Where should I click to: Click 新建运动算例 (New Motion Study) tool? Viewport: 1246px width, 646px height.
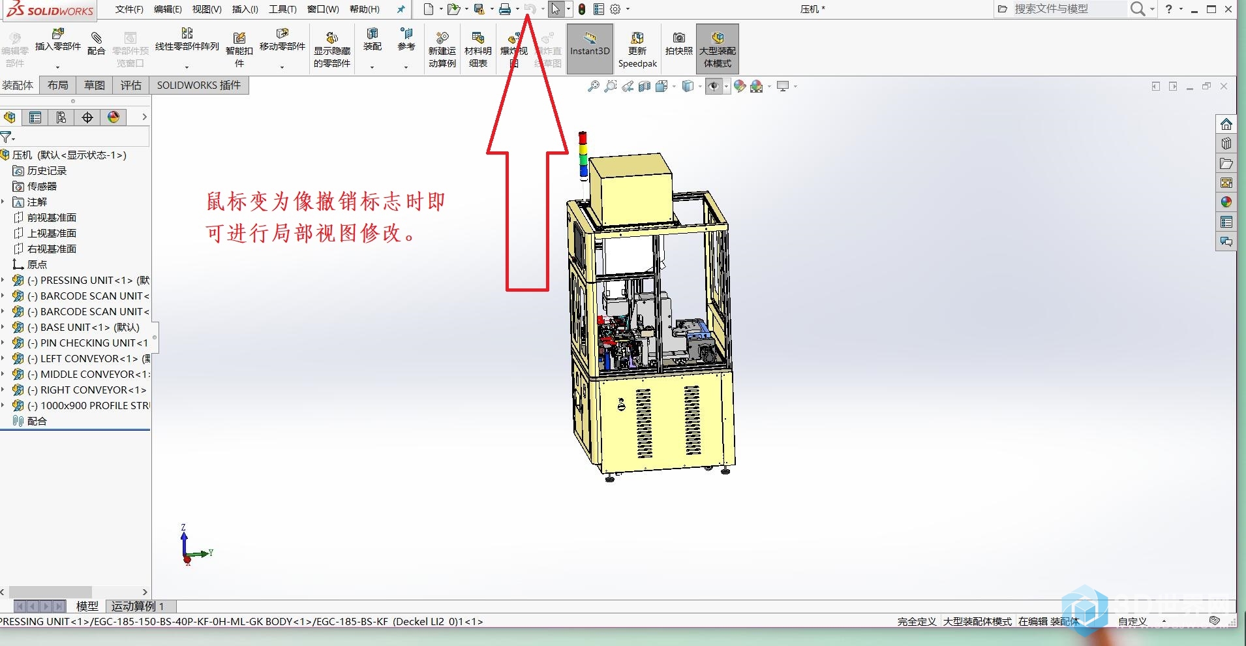442,49
